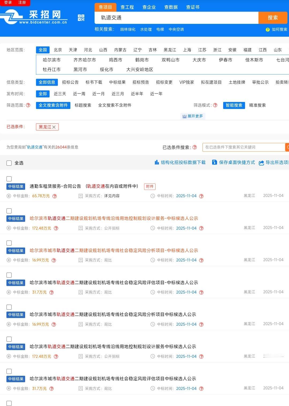Switch to the 查工程 tab
This screenshot has width=289, height=406.
coord(127,7)
